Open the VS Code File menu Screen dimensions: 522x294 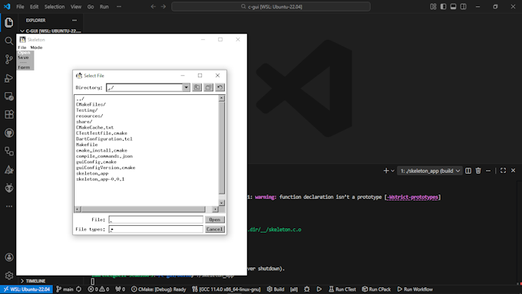pos(20,7)
